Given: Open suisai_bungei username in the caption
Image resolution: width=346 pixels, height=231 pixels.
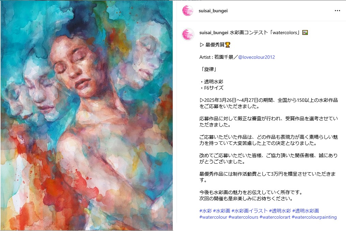Looking at the screenshot, I should [214, 33].
